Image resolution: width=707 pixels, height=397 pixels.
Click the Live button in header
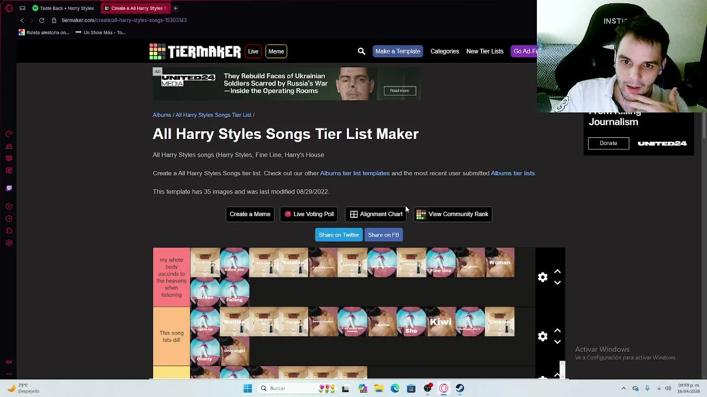pyautogui.click(x=253, y=51)
